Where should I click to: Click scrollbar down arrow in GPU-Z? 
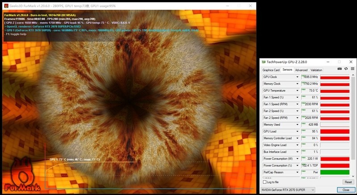click(353, 176)
